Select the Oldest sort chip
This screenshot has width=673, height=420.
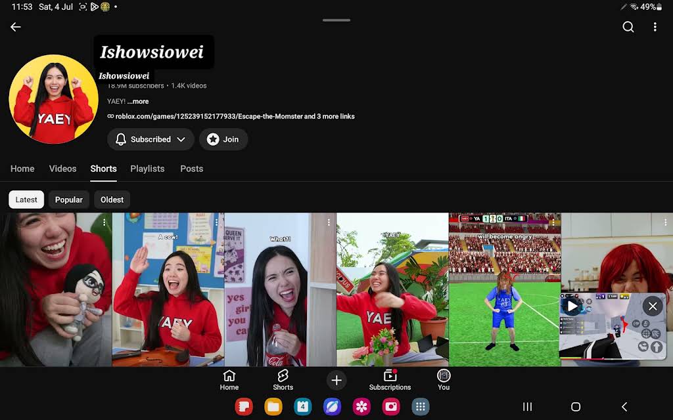[x=112, y=199]
